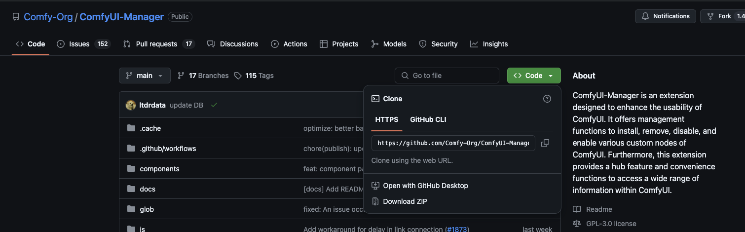Open the glob folder
This screenshot has width=745, height=232.
[x=147, y=209]
